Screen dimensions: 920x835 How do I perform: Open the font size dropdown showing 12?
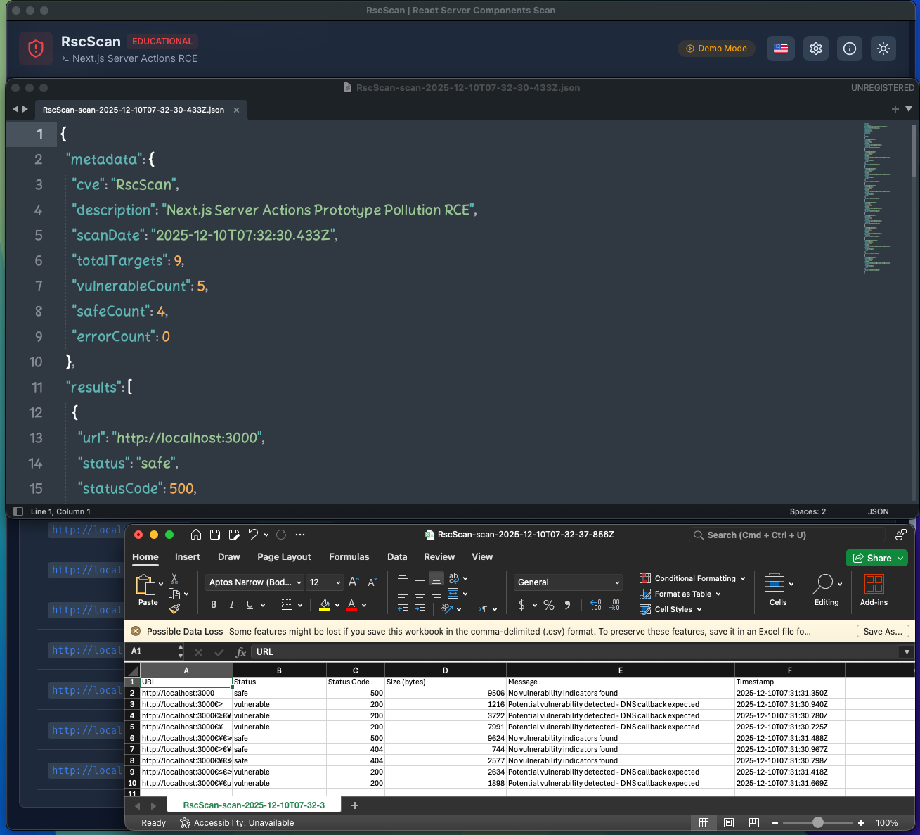click(x=325, y=582)
